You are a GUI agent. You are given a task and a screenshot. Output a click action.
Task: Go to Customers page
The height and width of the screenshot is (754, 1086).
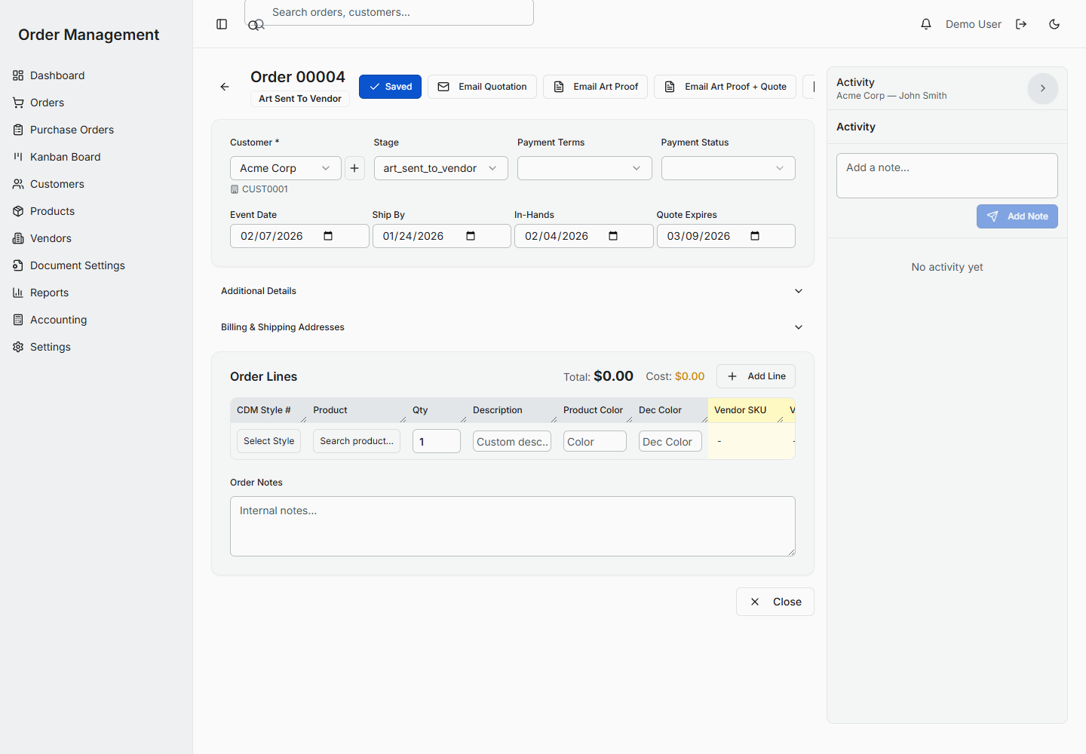coord(97,184)
